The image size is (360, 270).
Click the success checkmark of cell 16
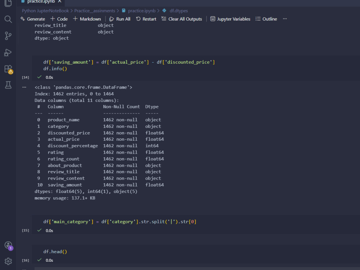[x=40, y=260]
